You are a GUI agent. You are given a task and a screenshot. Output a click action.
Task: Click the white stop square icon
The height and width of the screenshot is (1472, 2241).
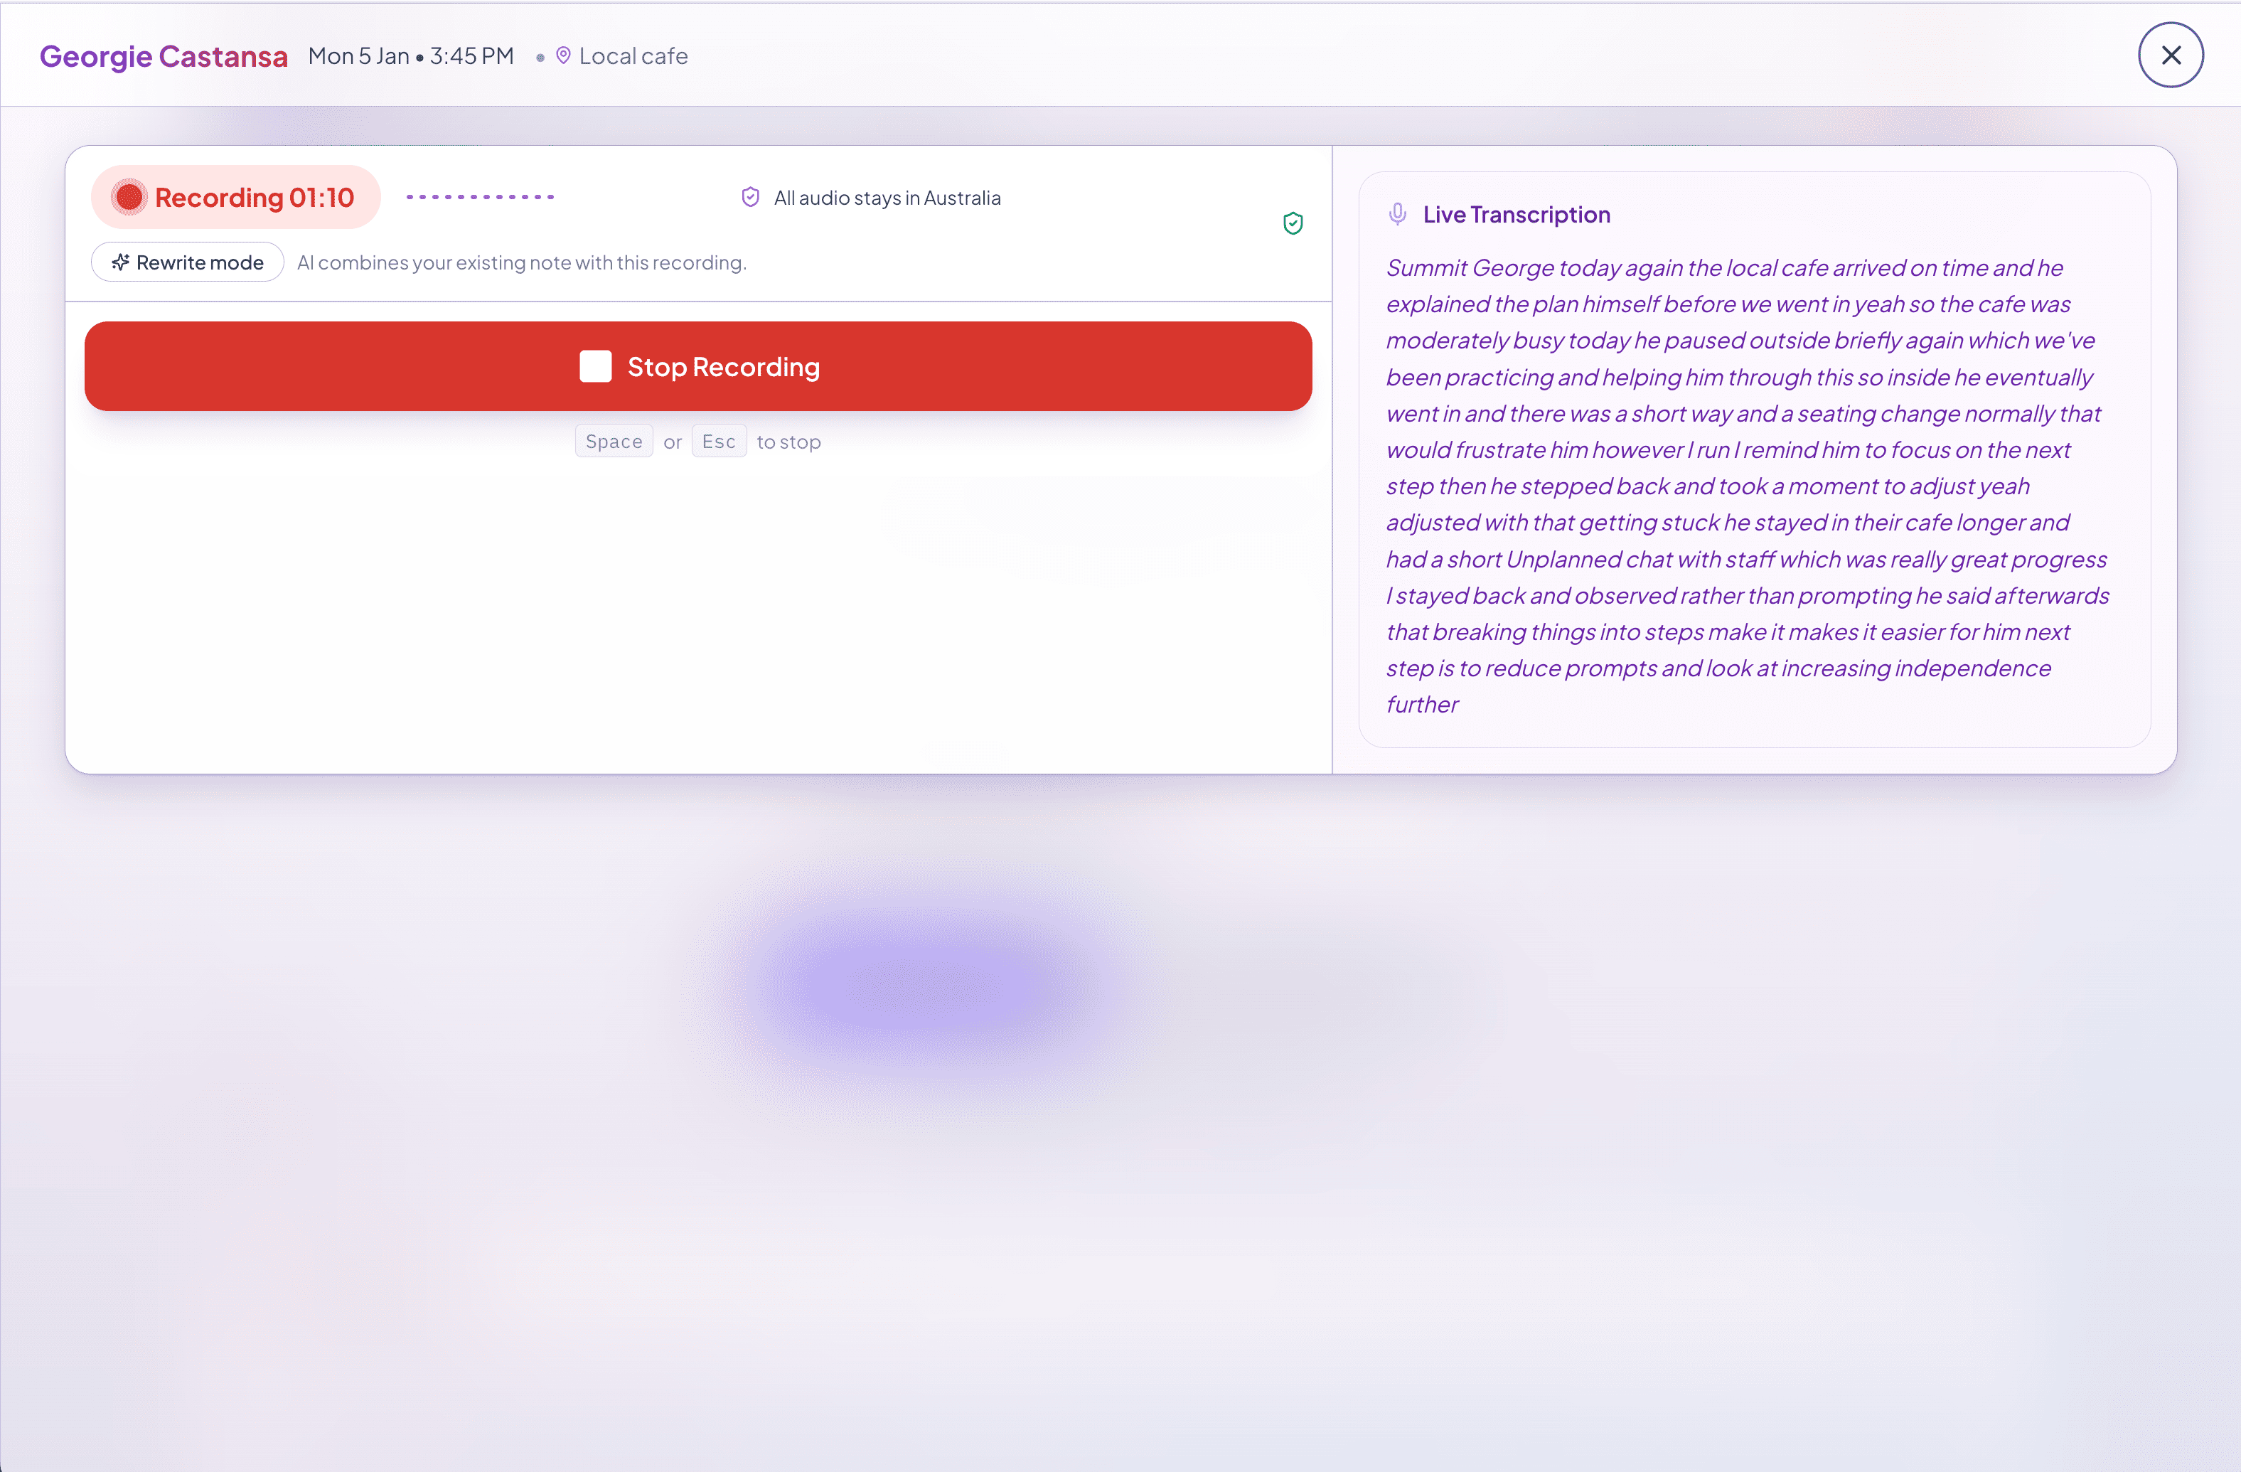pos(595,366)
